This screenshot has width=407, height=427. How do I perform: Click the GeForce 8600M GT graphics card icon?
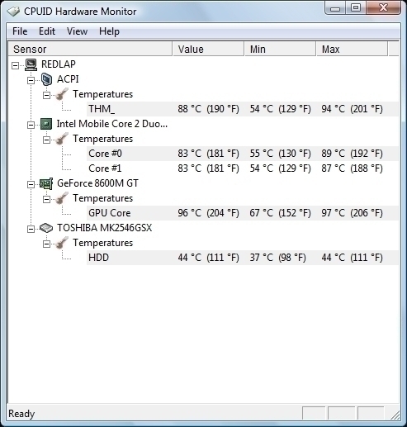pos(46,183)
